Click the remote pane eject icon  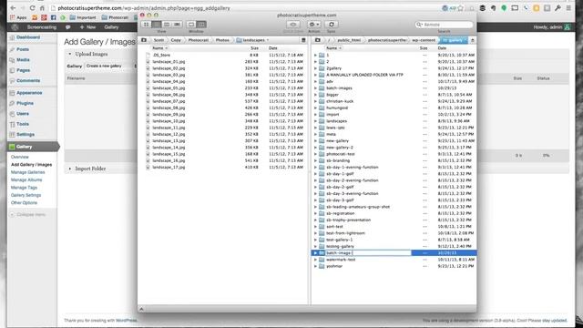473,40
